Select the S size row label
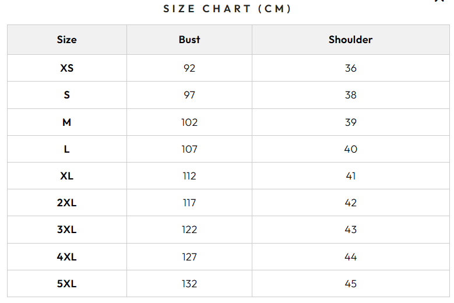The width and height of the screenshot is (454, 303). [66, 95]
